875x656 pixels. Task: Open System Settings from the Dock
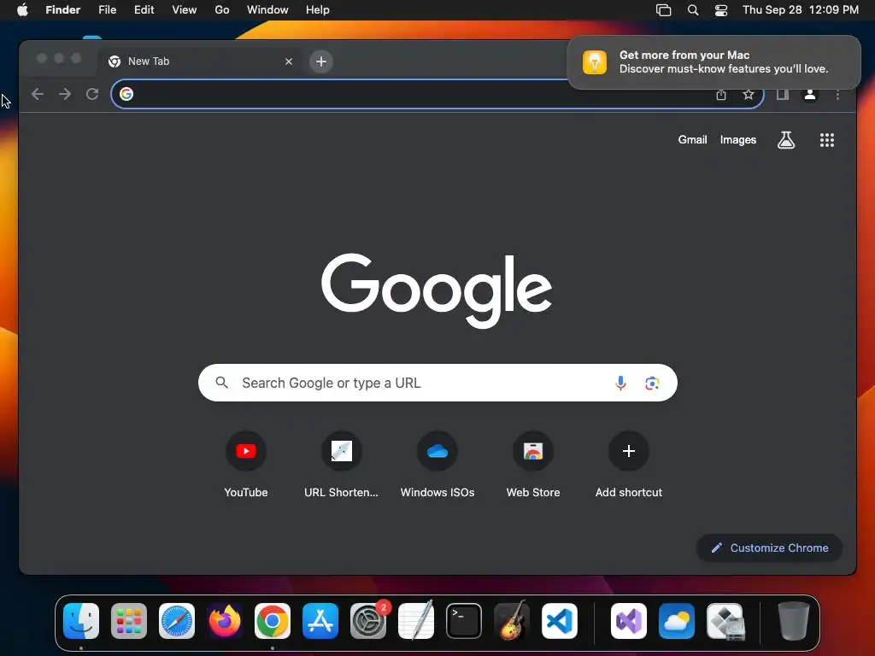point(368,621)
